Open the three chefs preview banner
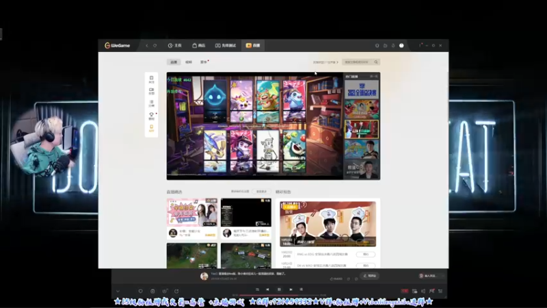This screenshot has height=308, width=547. 328,224
